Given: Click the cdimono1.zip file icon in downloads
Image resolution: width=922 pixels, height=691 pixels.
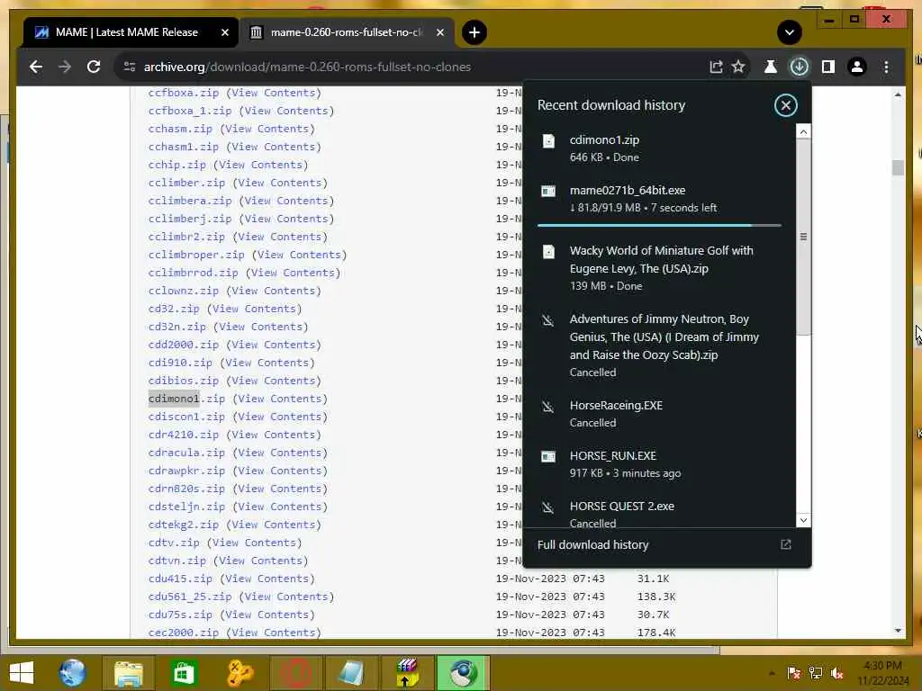Looking at the screenshot, I should point(548,141).
